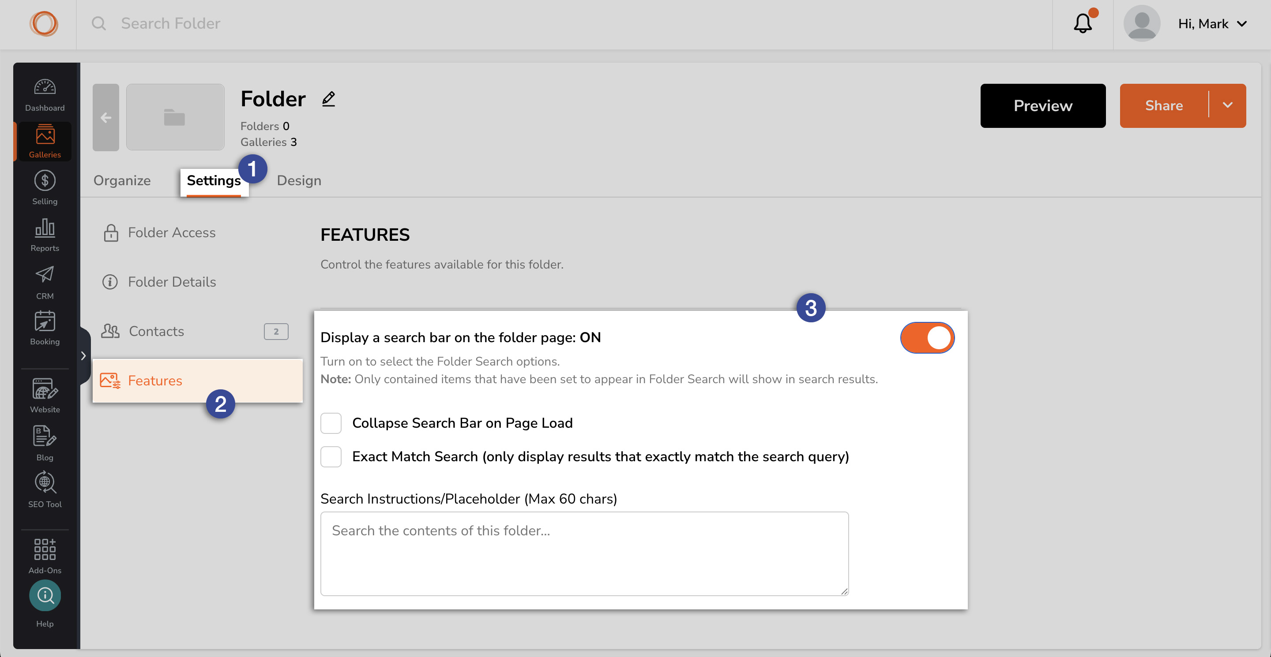
Task: Click the Features image settings icon
Action: pos(110,381)
